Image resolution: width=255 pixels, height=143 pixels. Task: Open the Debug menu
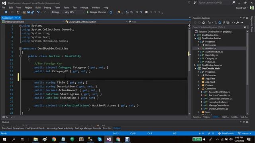point(47,8)
